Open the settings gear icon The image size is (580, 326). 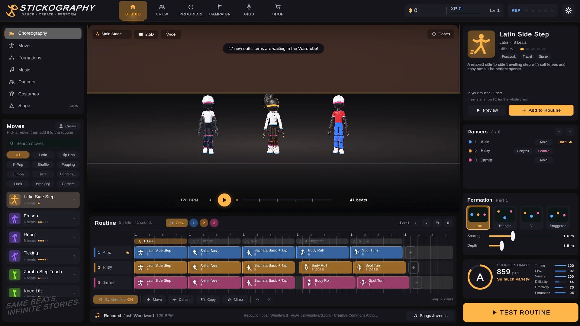click(568, 11)
